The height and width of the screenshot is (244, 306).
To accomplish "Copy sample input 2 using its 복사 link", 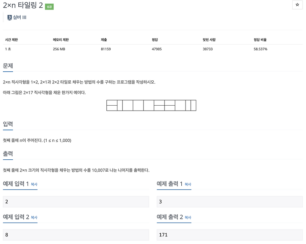I will pyautogui.click(x=34, y=217).
